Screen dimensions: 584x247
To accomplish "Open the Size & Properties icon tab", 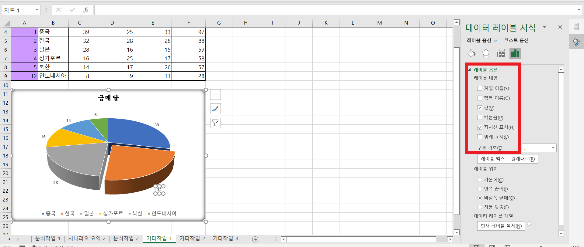I will [x=500, y=54].
